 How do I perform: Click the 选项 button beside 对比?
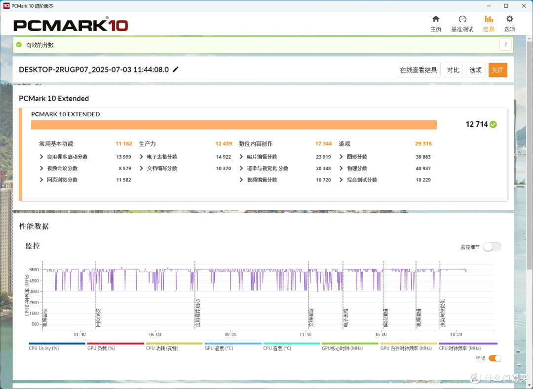tap(475, 70)
